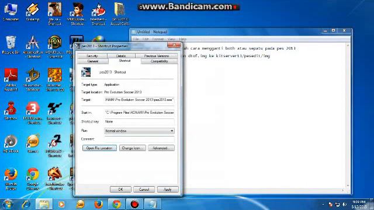This screenshot has width=374, height=210.
Task: Switch to the General tab
Action: click(93, 61)
